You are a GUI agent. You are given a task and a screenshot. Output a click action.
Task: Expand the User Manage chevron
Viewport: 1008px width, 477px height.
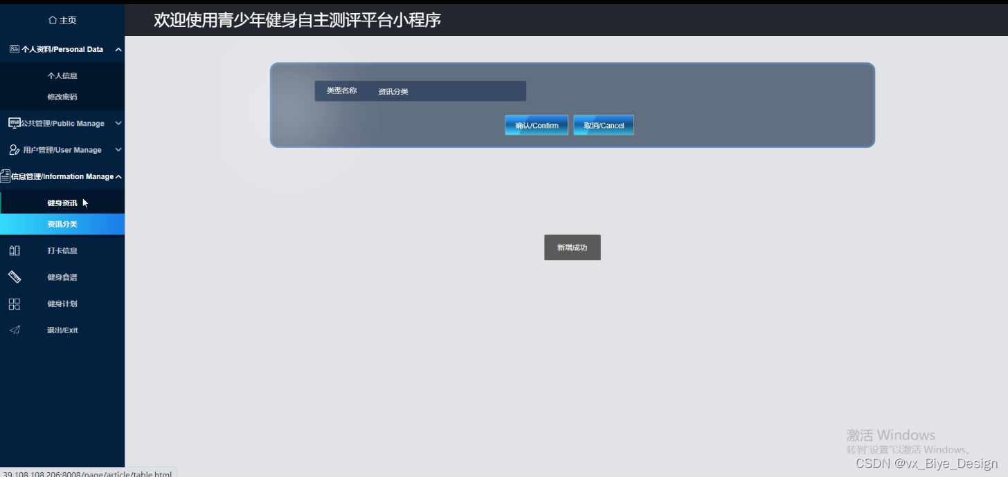118,150
